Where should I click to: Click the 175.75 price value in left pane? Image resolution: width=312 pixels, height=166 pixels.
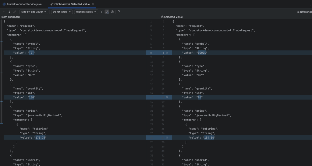tap(40, 137)
